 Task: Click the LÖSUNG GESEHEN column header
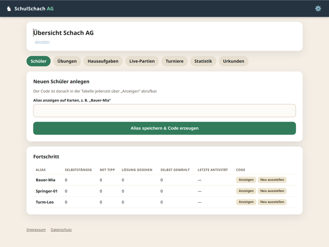coord(137,170)
